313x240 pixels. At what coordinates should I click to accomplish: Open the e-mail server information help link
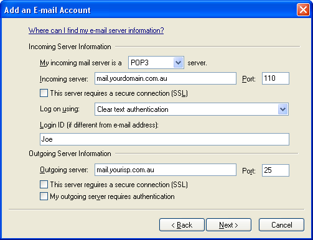(96, 30)
